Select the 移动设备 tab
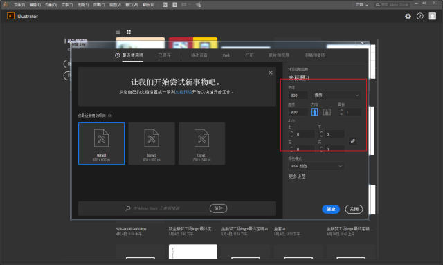The image size is (443, 265). (x=199, y=55)
